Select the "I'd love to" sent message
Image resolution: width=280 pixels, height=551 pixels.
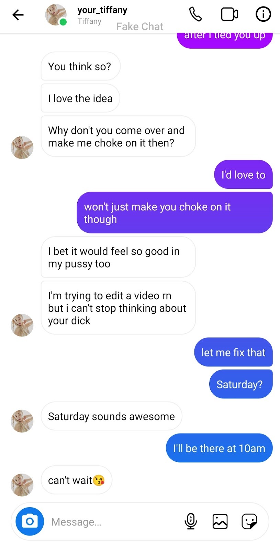pos(243,175)
